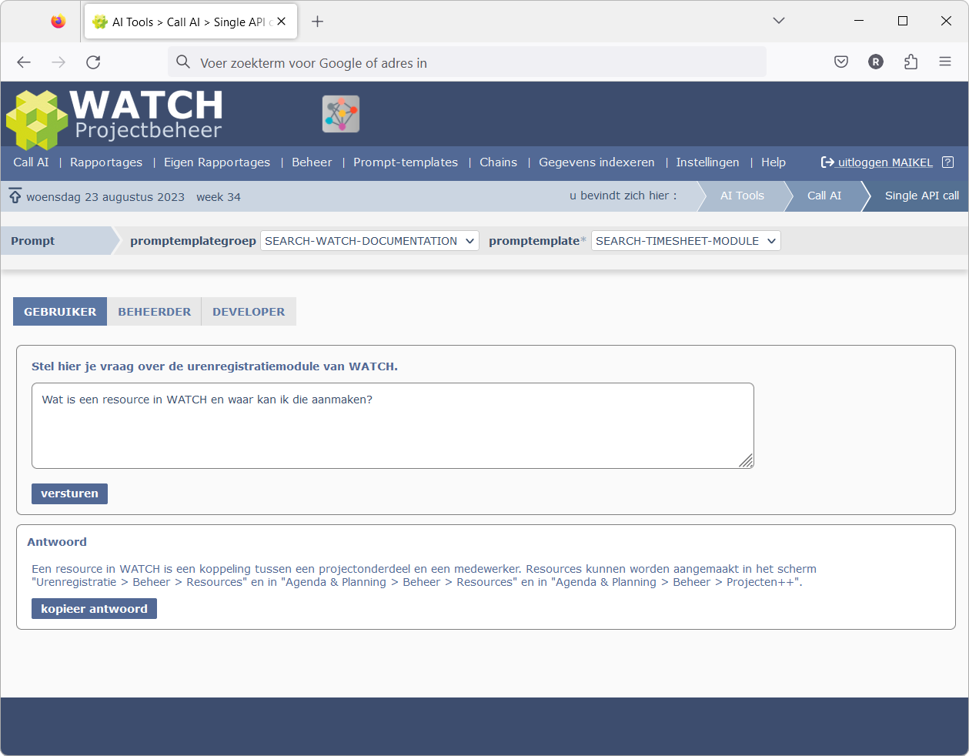Open the Rapportages menu
Viewport: 969px width, 756px height.
(x=106, y=162)
